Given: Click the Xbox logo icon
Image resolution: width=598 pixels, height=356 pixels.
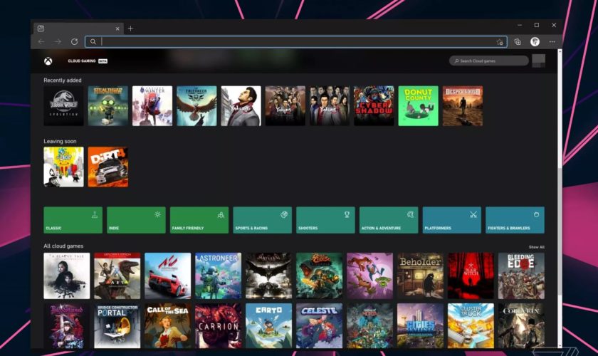Looking at the screenshot, I should tap(48, 61).
